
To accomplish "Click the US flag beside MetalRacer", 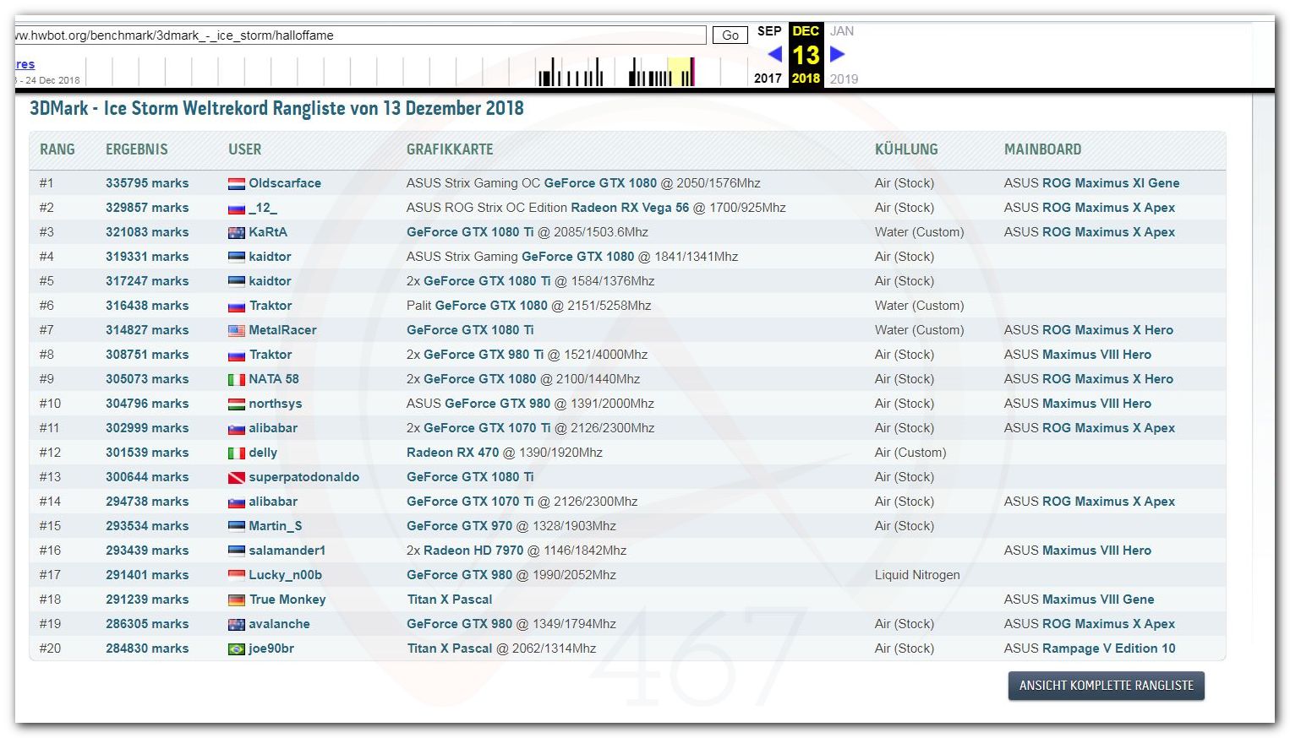I will (x=237, y=330).
